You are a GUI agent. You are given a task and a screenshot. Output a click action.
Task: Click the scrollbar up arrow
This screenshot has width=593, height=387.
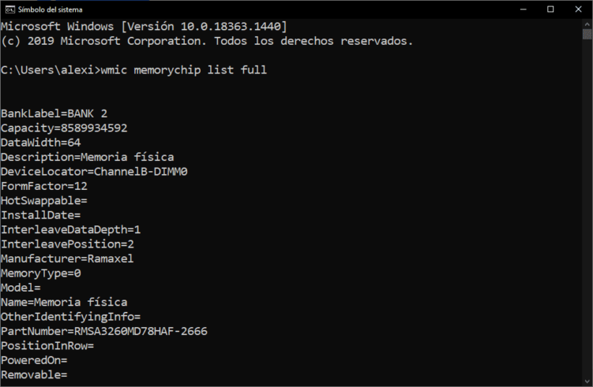[x=587, y=24]
